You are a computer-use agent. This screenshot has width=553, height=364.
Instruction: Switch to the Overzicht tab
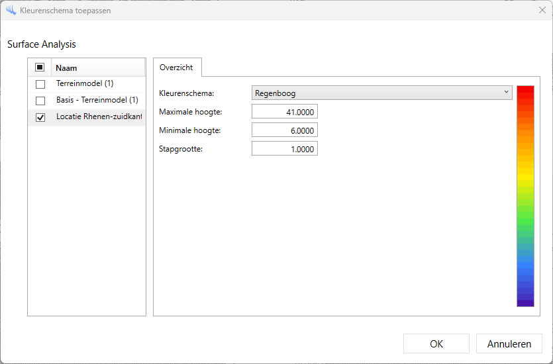[177, 68]
